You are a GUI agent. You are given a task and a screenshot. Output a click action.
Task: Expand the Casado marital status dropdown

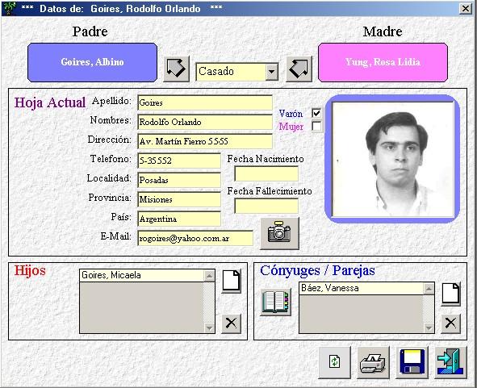(272, 72)
